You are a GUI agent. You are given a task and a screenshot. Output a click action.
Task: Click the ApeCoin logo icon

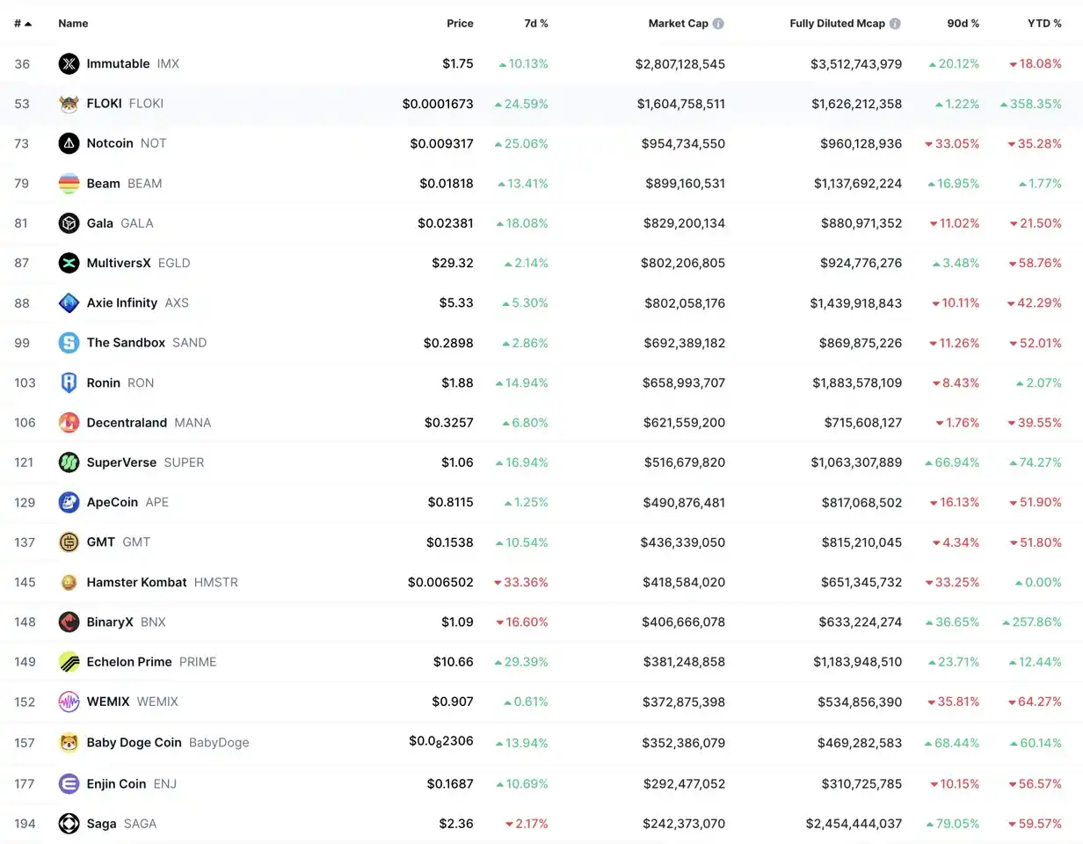point(69,502)
